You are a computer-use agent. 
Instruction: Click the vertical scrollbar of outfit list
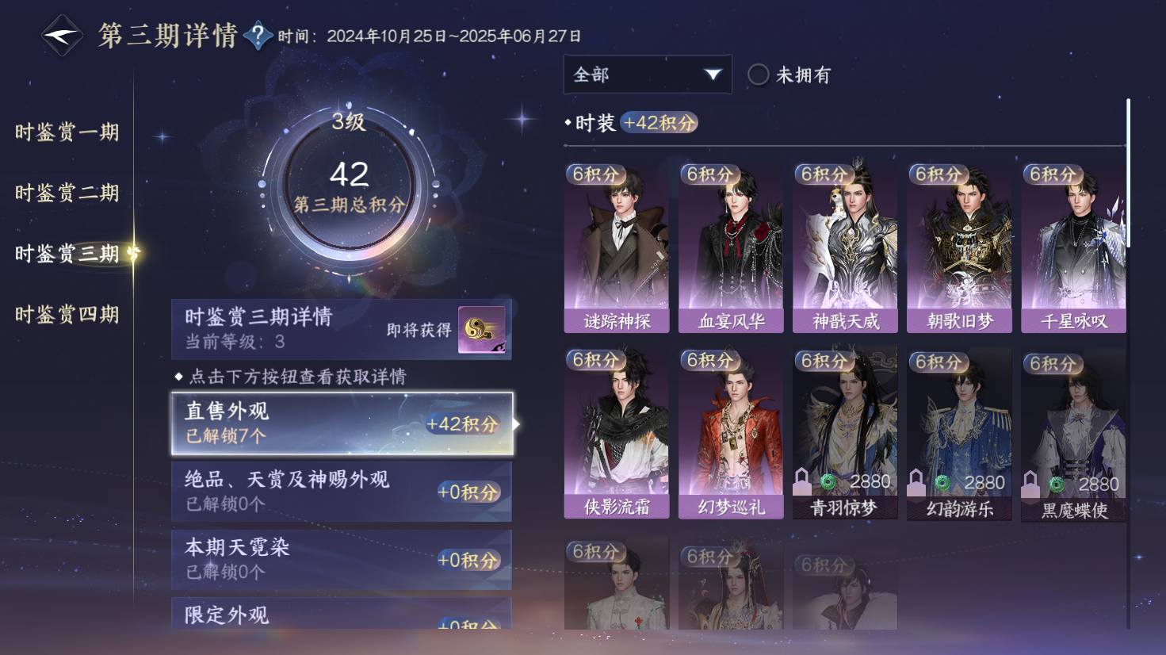(x=1128, y=173)
